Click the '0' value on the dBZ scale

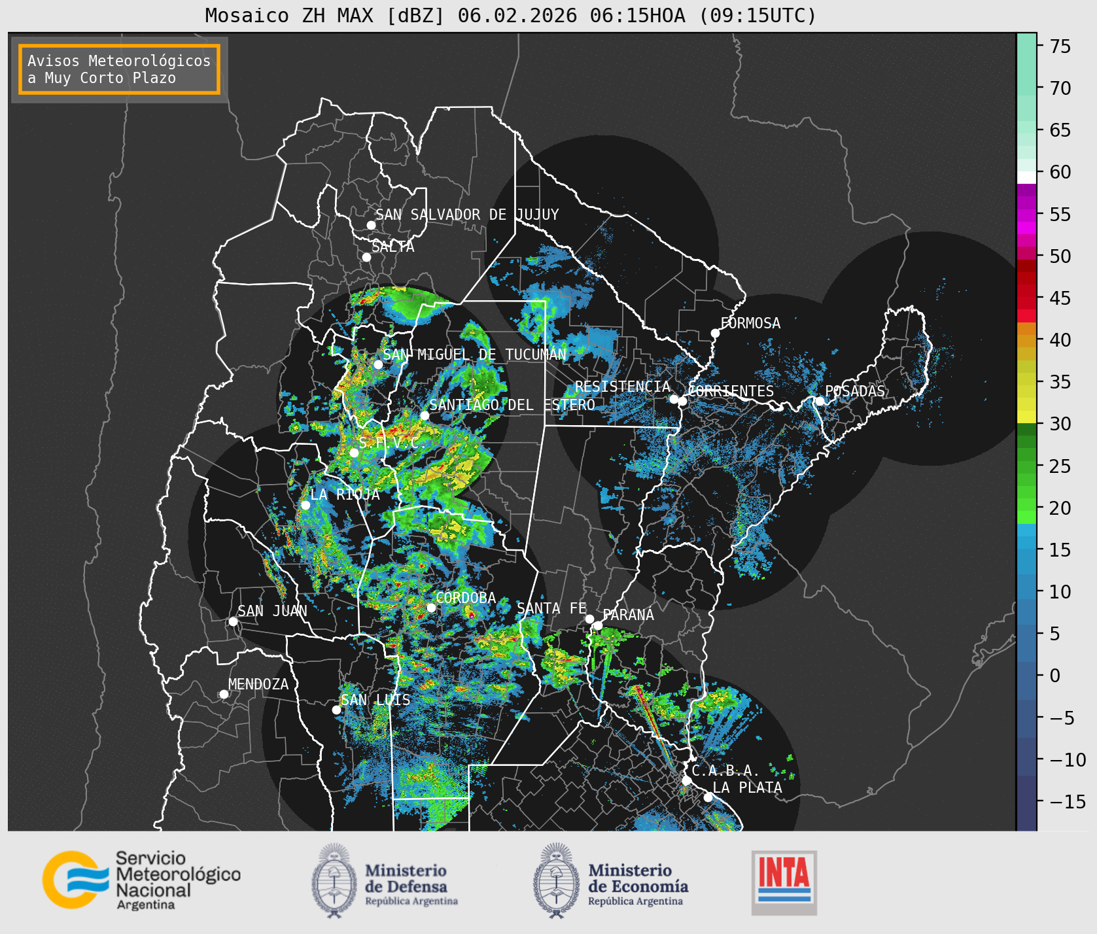point(1055,676)
